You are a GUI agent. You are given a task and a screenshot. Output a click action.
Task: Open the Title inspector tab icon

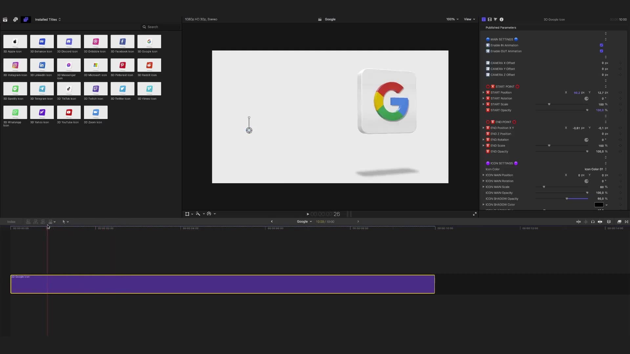[x=484, y=19]
